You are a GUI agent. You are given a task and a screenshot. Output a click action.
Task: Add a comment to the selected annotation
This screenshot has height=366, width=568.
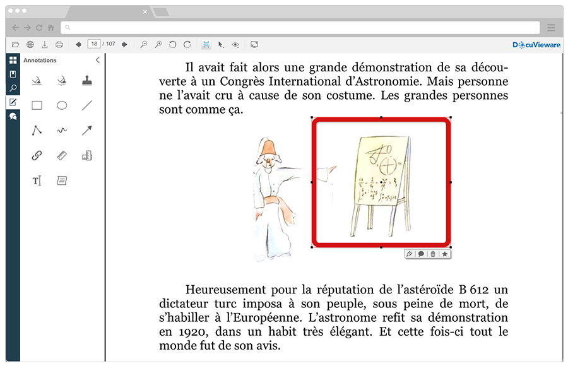[421, 254]
